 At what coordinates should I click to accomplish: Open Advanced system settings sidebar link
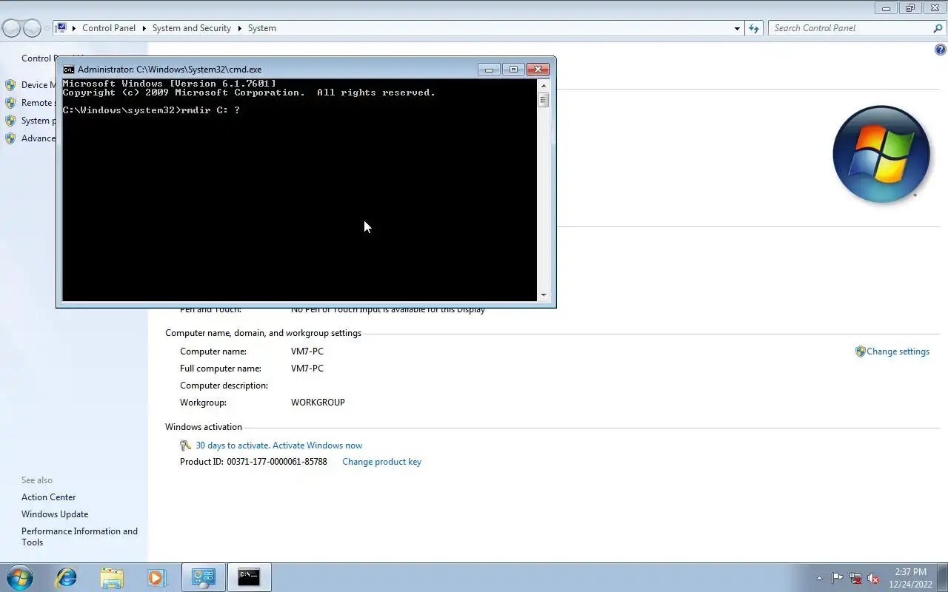click(x=38, y=138)
